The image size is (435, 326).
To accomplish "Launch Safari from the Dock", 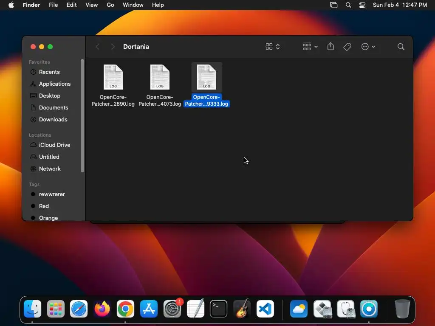I will point(79,309).
